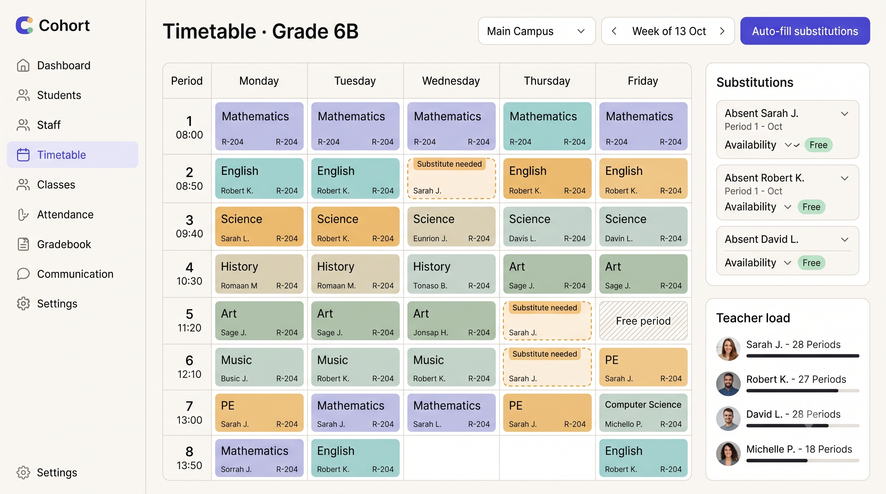
Task: Open the Main Campus dropdown
Action: [537, 31]
